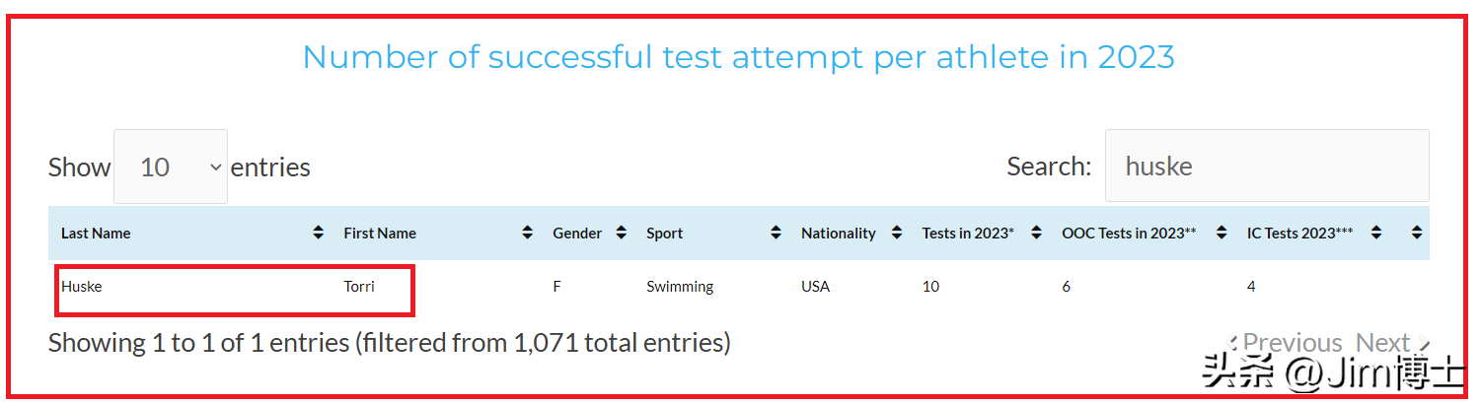Select the Huske last name cell

82,287
